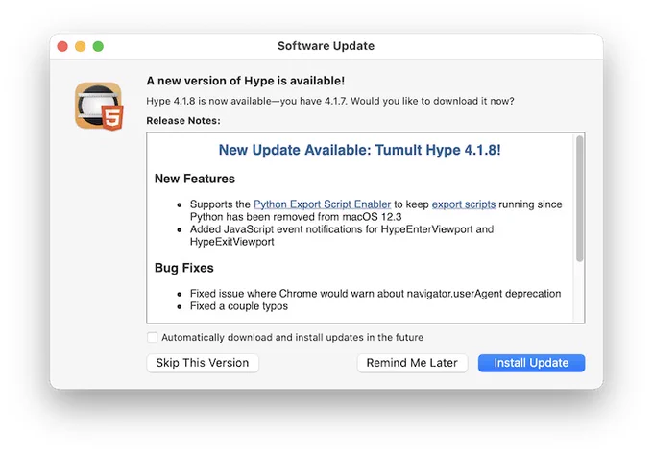Click the 'Release Notes:' label
The height and width of the screenshot is (455, 653).
[183, 121]
